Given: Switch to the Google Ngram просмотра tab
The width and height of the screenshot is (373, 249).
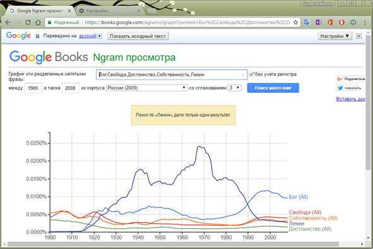Looking at the screenshot, I should tap(40, 11).
